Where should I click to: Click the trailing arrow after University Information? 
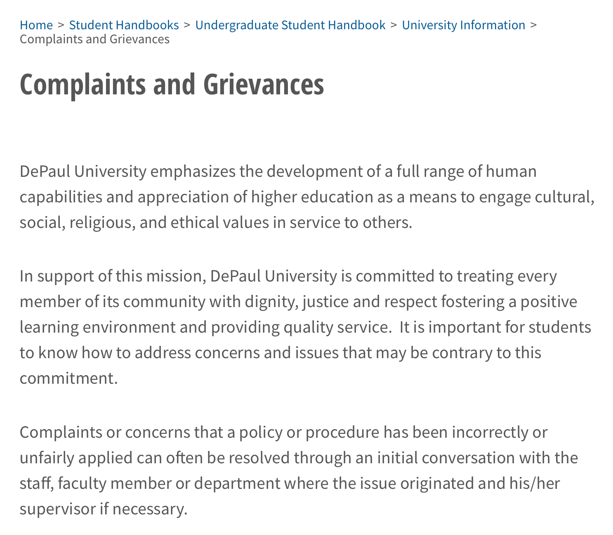click(534, 25)
